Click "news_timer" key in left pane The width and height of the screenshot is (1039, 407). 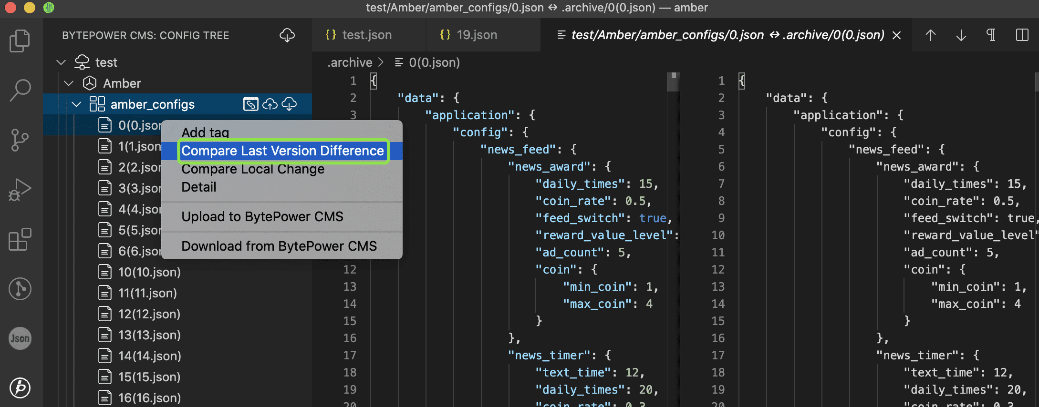550,356
